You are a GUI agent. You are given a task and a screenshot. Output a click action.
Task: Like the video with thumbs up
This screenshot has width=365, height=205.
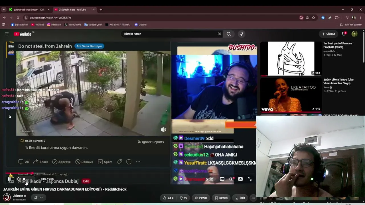pos(168,198)
